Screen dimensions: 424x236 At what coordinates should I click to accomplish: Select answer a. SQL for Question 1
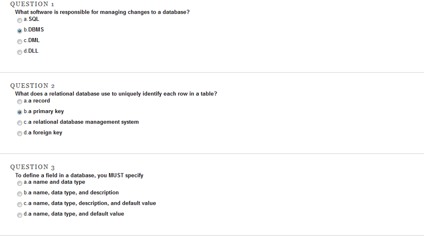coord(19,21)
